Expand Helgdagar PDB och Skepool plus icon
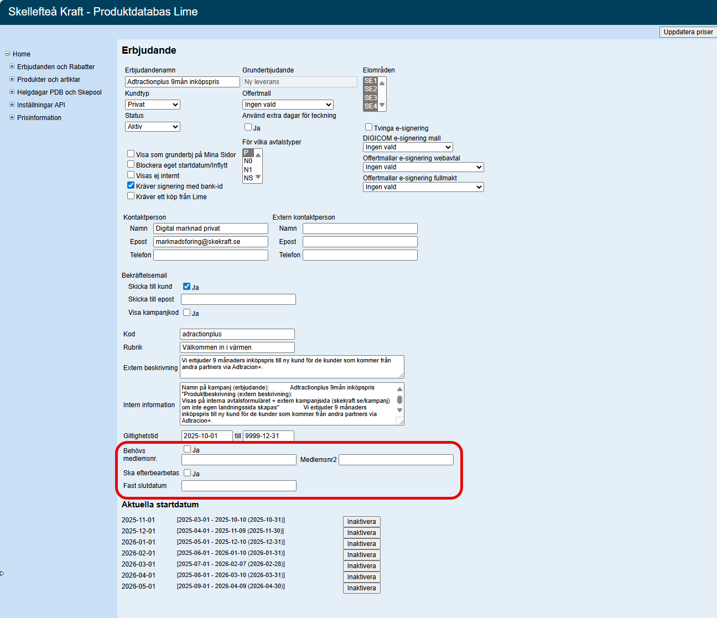This screenshot has width=717, height=618. (12, 92)
